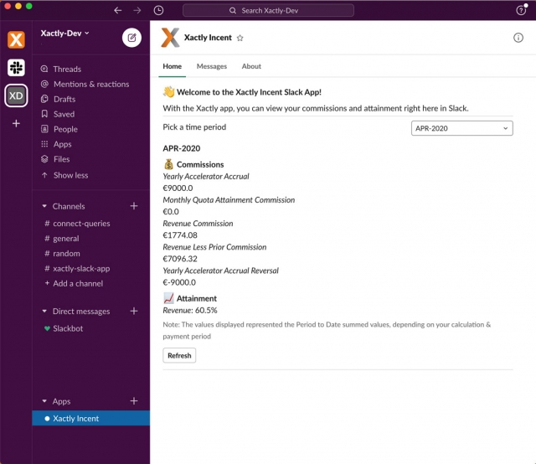Screen dimensions: 536x464
Task: Click the Xactly Incent header logo
Action: click(170, 38)
